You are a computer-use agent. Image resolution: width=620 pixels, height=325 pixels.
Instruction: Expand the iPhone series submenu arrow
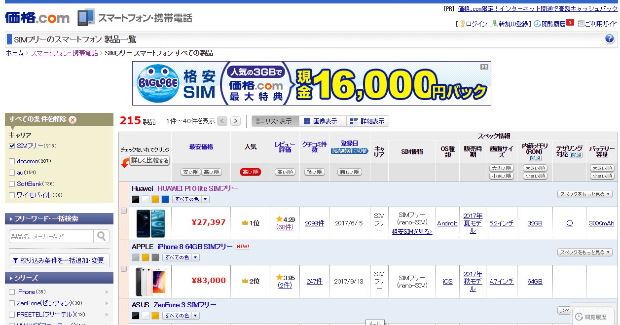[107, 292]
